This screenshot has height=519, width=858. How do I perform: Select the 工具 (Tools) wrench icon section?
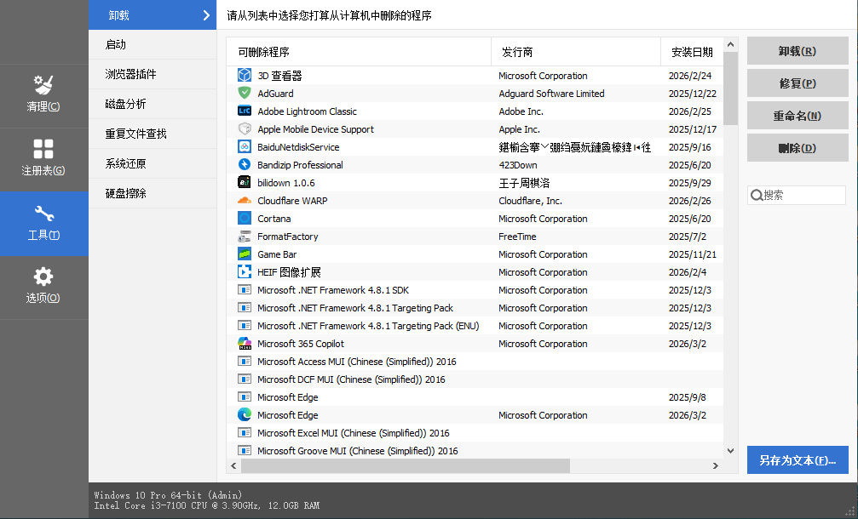pos(43,223)
